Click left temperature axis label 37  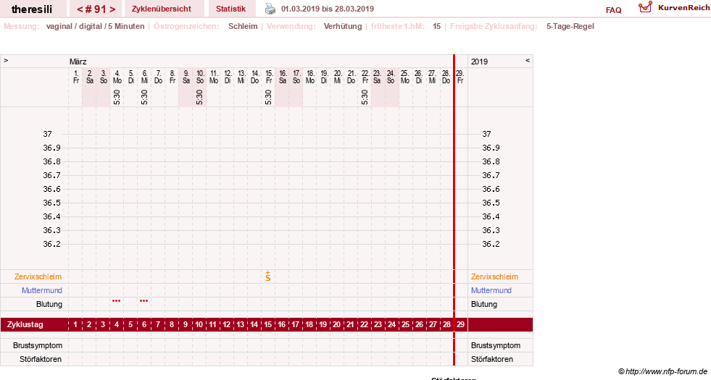click(x=48, y=134)
